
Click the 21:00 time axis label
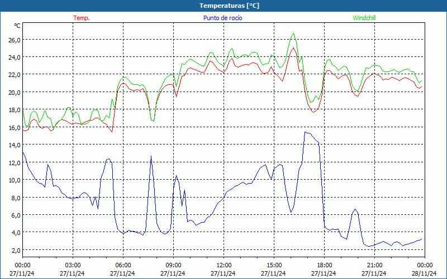click(374, 266)
